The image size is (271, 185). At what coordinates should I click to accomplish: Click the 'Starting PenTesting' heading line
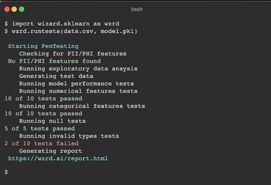coord(43,46)
